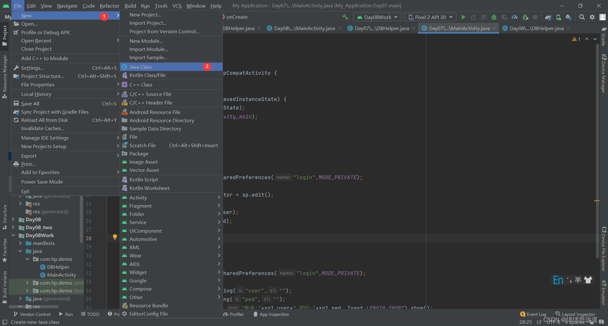Sync project with Gradle files icon
Image resolution: width=608 pixels, height=326 pixels.
point(549,17)
